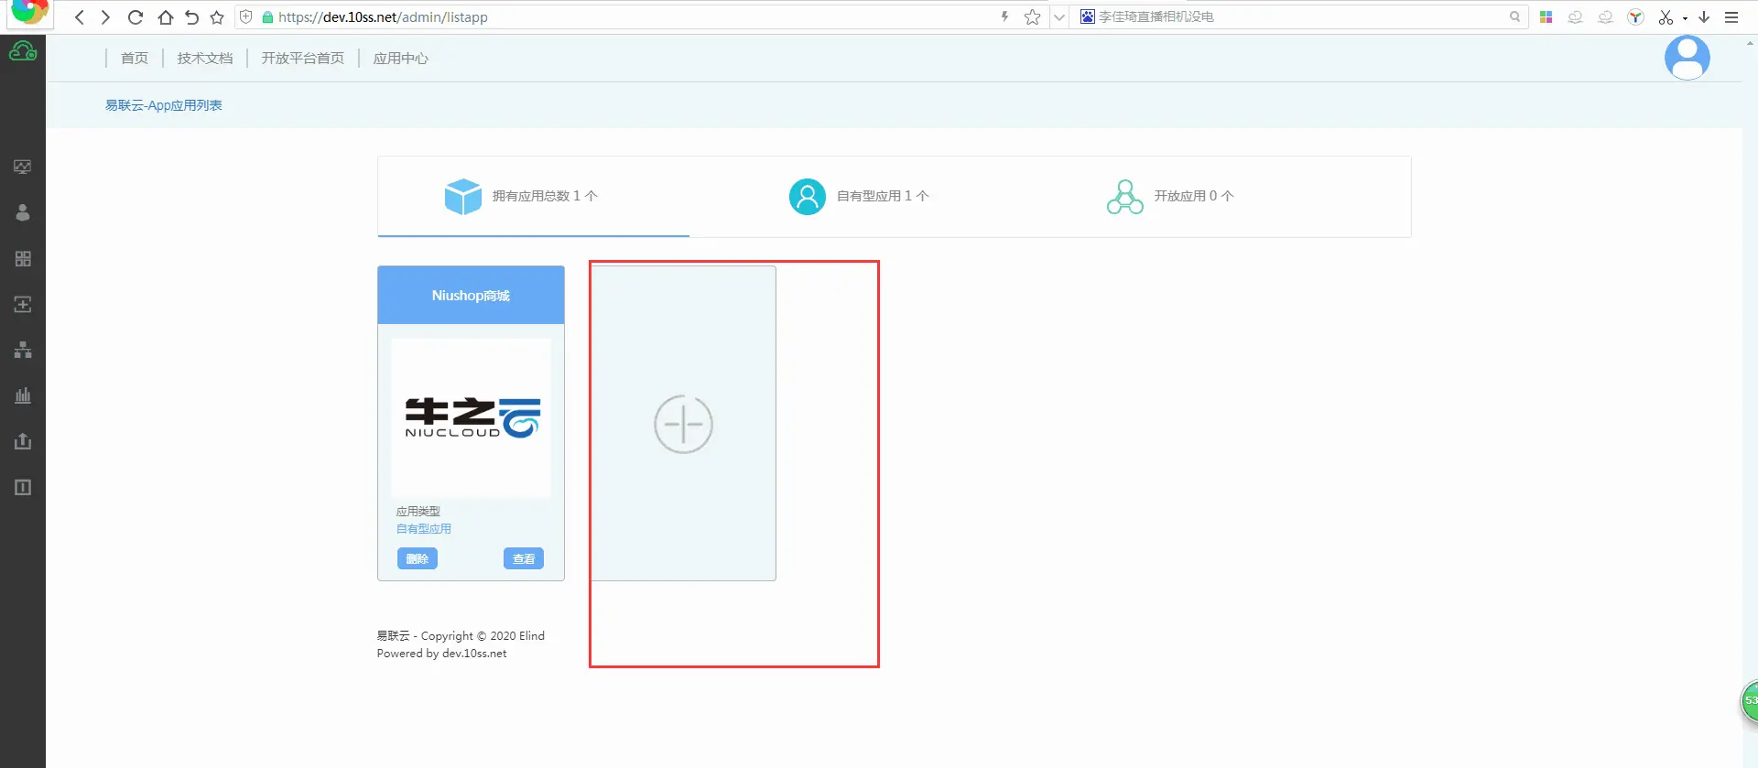Go to 技术文档 in the top navigation
Image resolution: width=1758 pixels, height=768 pixels.
click(205, 59)
